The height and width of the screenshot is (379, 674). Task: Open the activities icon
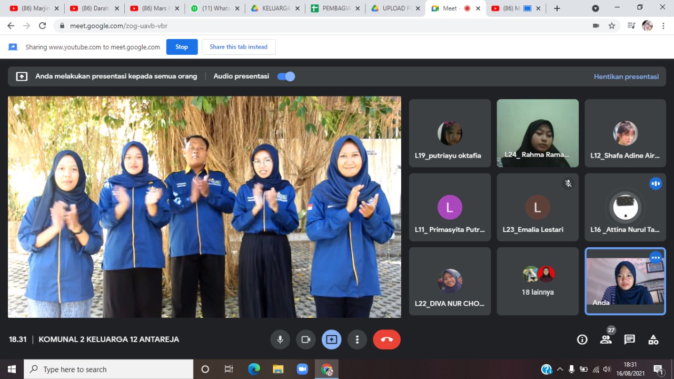(x=653, y=339)
